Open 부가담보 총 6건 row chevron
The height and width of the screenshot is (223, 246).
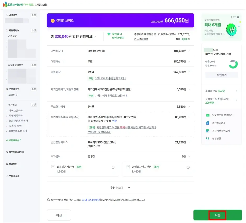coord(189,156)
